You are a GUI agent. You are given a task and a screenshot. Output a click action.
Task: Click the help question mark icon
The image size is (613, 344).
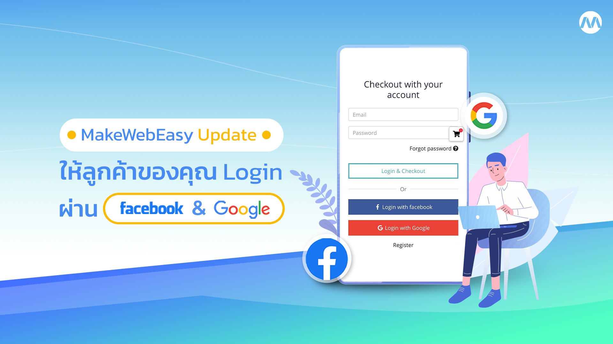[457, 148]
